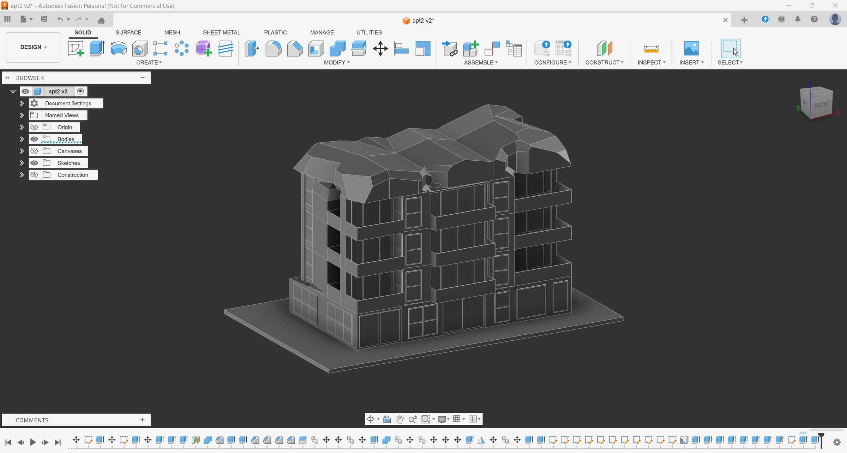847x453 pixels.
Task: Switch to the UTILITIES tab
Action: [x=369, y=32]
